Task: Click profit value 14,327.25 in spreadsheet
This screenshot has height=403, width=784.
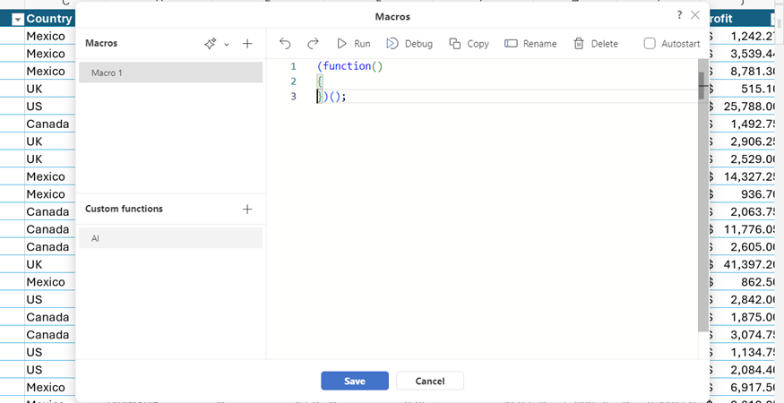Action: 749,176
